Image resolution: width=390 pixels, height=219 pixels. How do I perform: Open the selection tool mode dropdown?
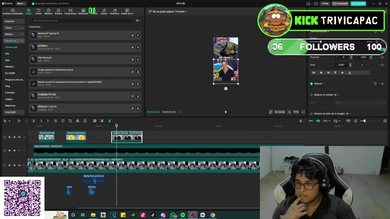click(x=9, y=121)
